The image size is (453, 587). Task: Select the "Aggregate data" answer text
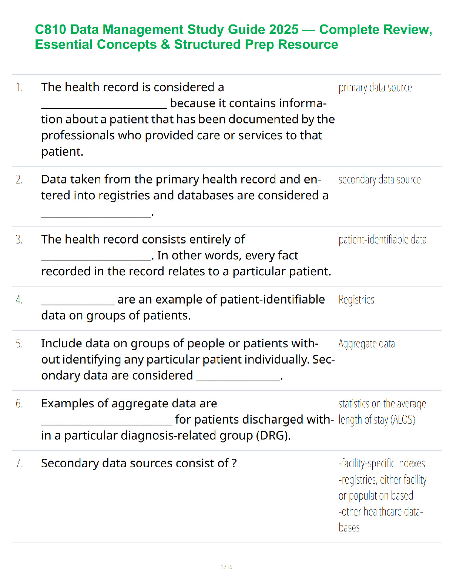(x=366, y=344)
